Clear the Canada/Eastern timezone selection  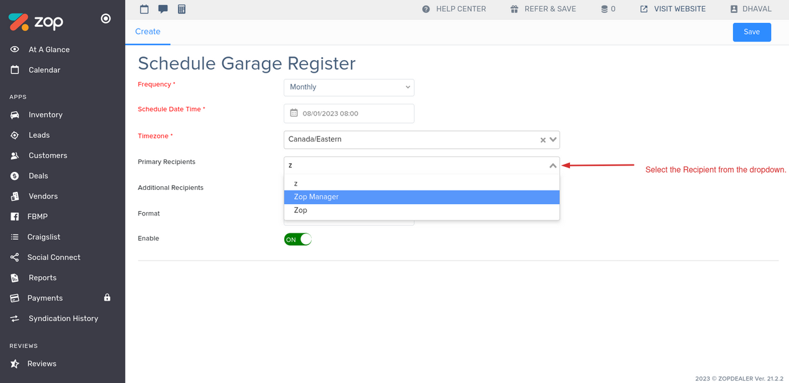click(543, 140)
